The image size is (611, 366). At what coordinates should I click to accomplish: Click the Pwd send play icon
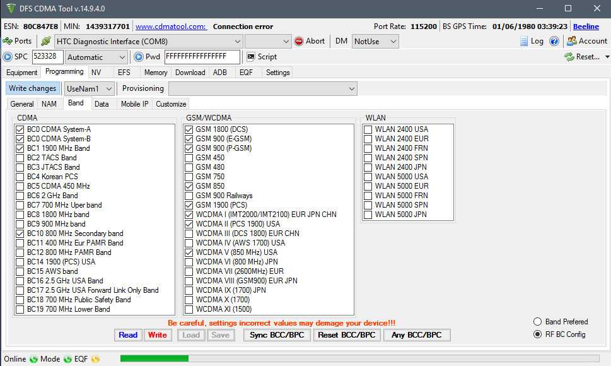pos(138,57)
